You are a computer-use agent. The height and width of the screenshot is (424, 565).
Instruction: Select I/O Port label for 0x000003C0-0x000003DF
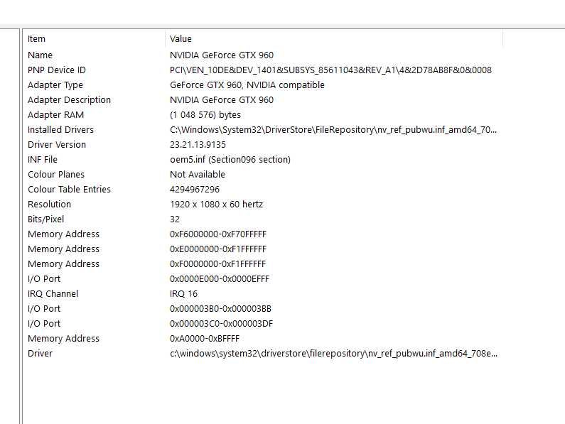[44, 323]
